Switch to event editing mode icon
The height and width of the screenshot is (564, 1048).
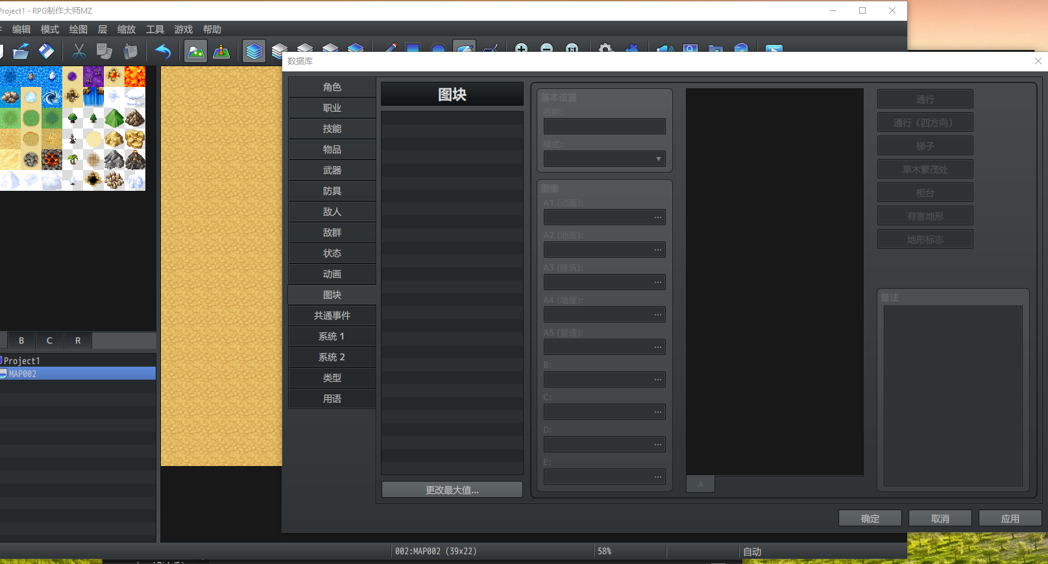(221, 51)
